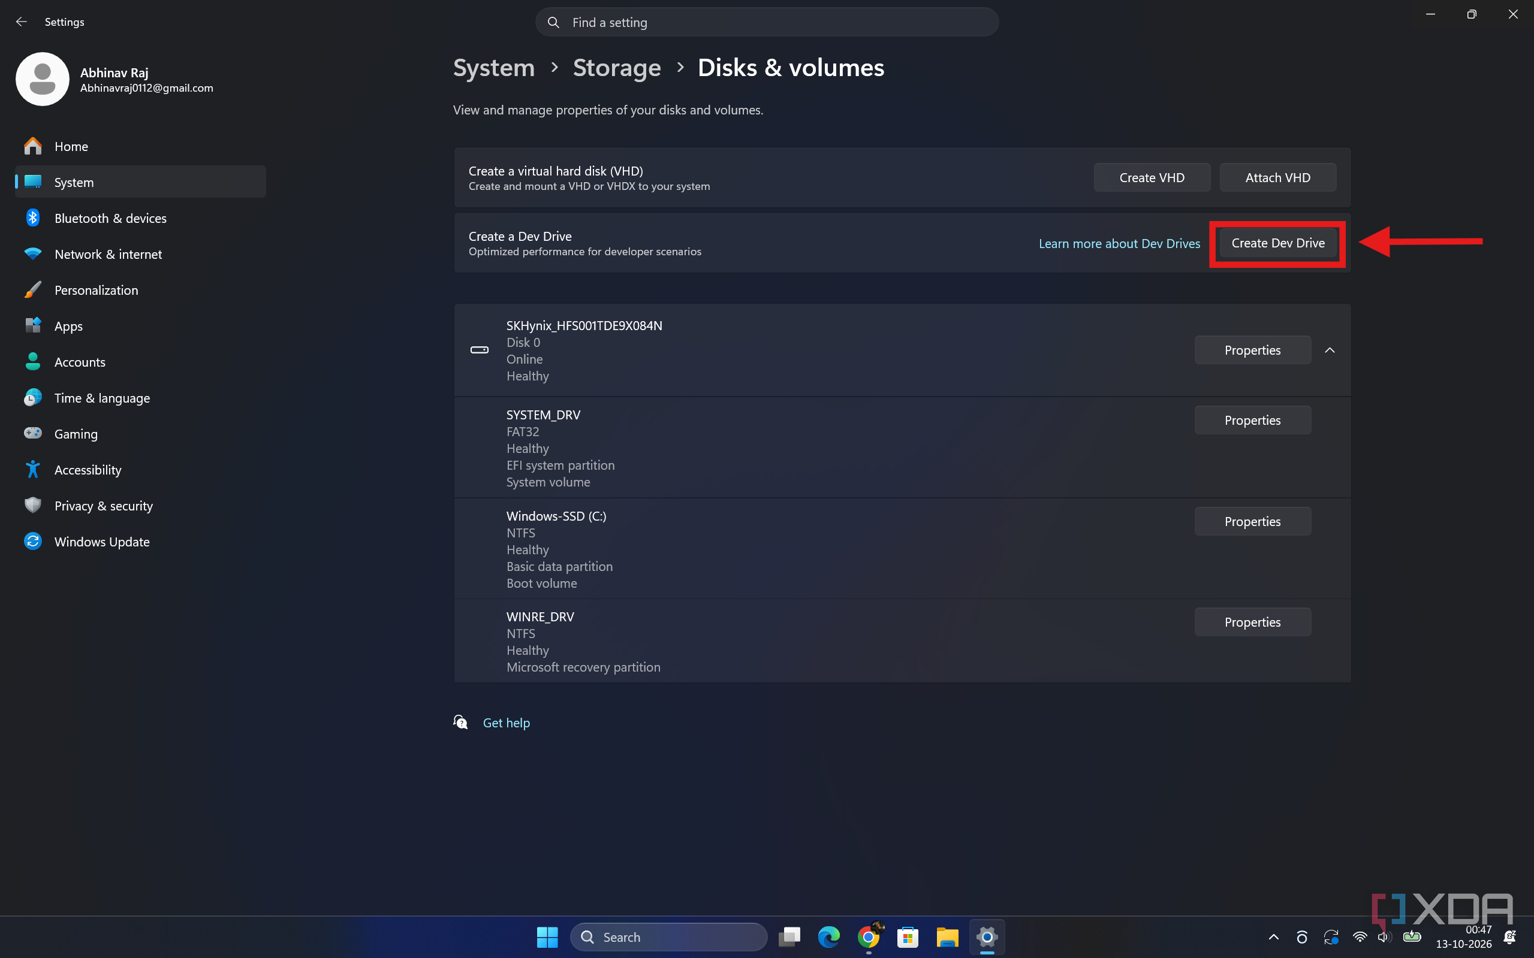Click the Apps icon in sidebar
The height and width of the screenshot is (958, 1534).
pos(33,326)
